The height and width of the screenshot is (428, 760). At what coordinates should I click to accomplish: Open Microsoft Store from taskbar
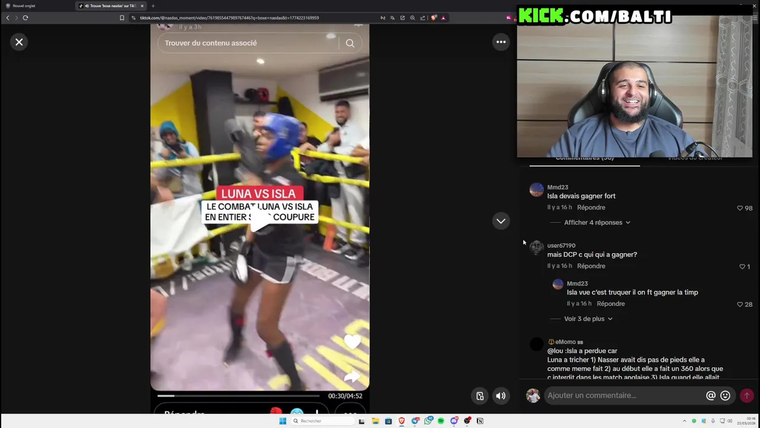click(x=388, y=421)
